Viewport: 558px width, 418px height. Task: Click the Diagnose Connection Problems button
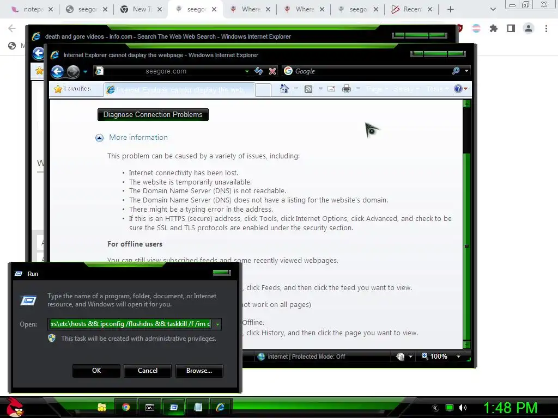click(x=153, y=114)
